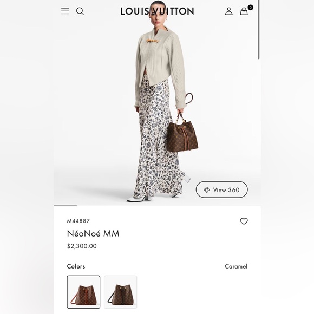Click the Colors section heading
Viewport: 314px width, 314px height.
pyautogui.click(x=76, y=266)
